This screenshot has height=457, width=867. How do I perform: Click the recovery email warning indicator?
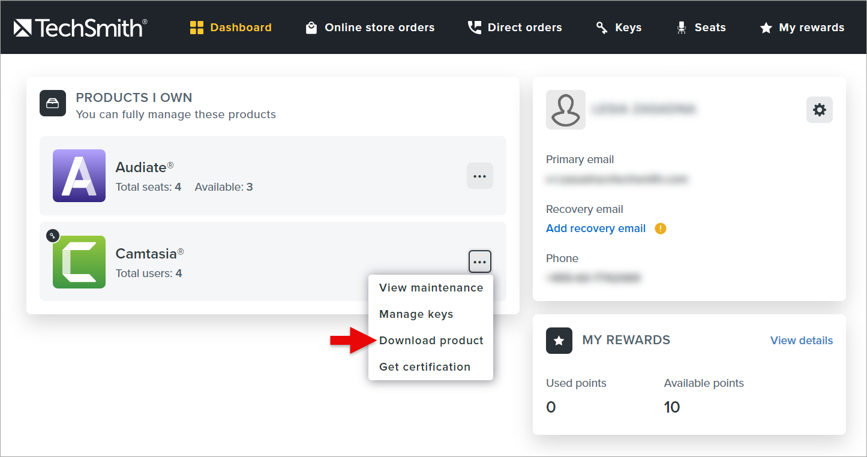click(x=660, y=228)
